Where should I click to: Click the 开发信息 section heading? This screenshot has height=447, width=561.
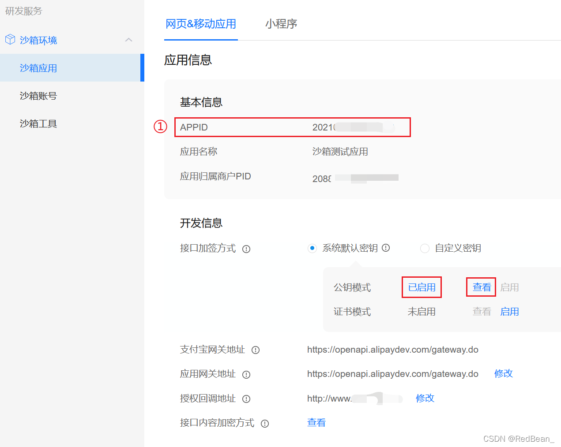click(201, 223)
